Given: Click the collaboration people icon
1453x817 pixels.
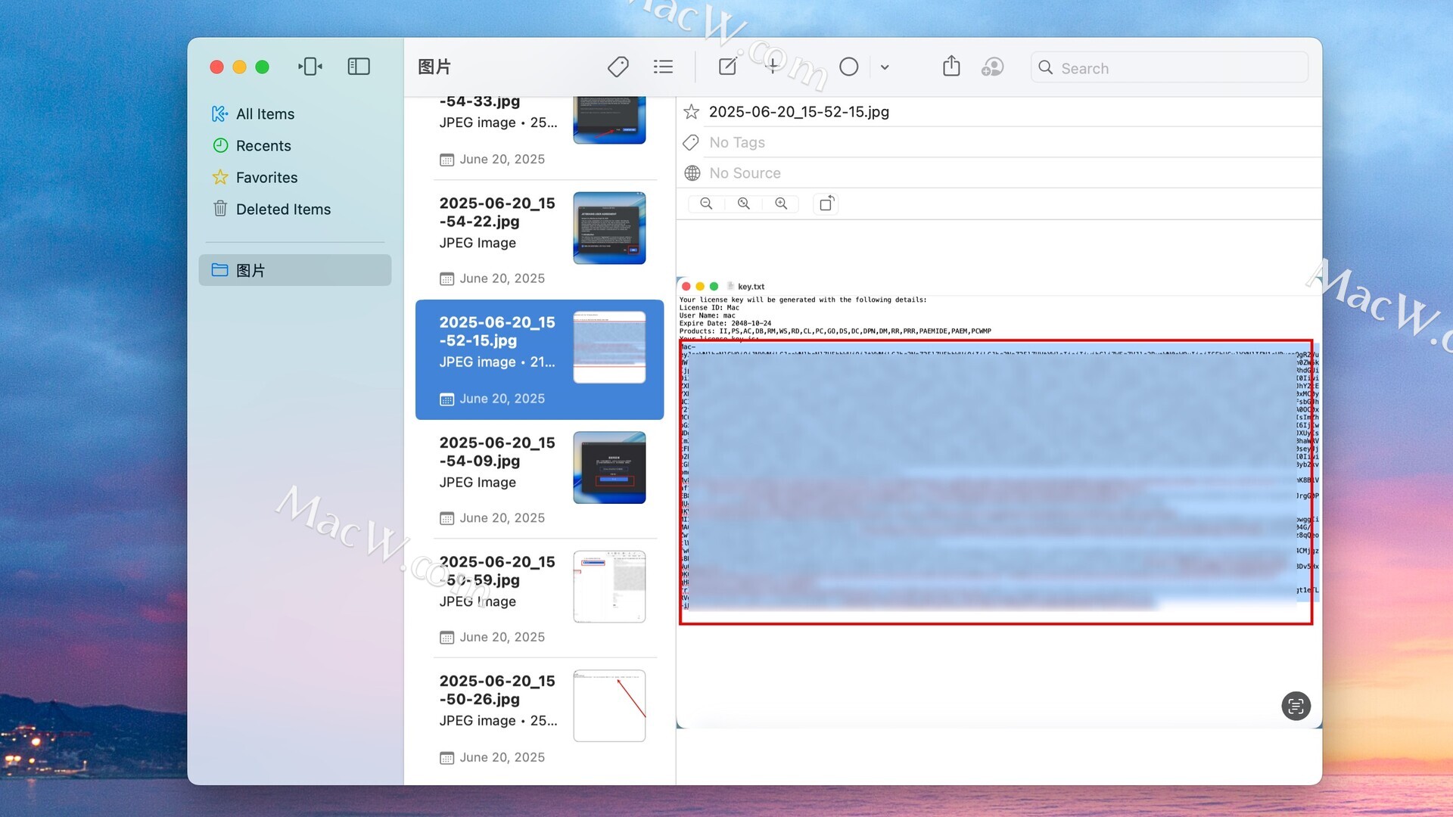Looking at the screenshot, I should coord(992,67).
